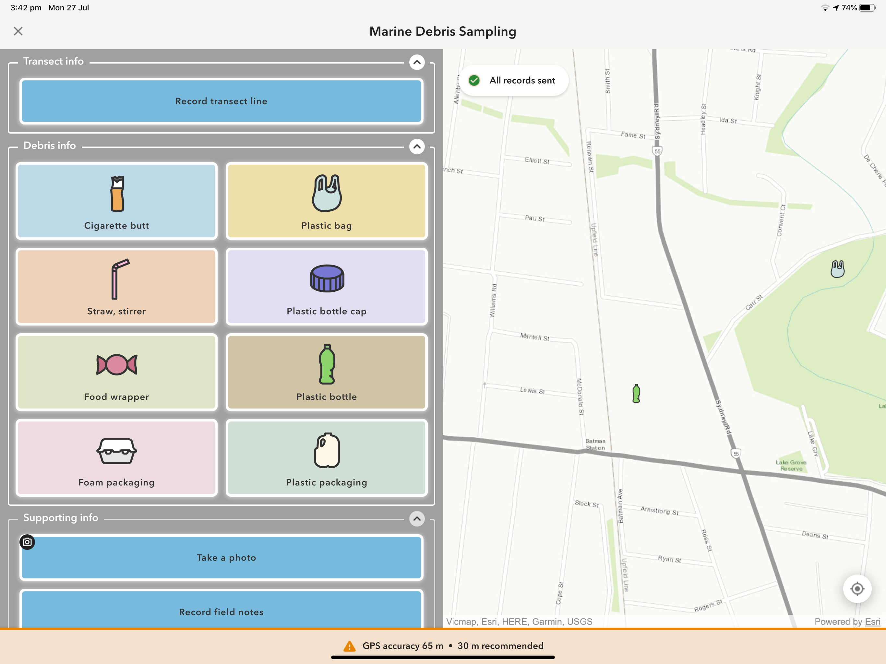Open the GPS accuracy 65 m banner
The width and height of the screenshot is (886, 664).
(x=443, y=646)
